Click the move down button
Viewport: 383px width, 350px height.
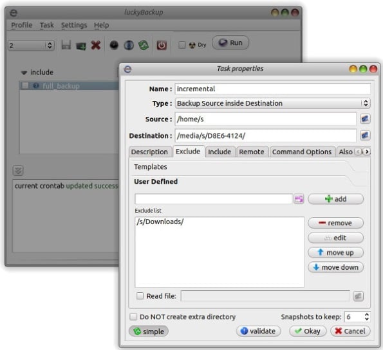pos(335,267)
